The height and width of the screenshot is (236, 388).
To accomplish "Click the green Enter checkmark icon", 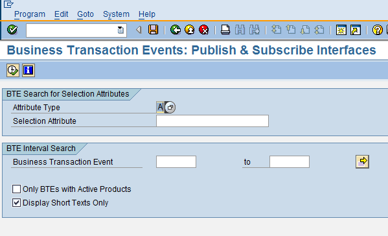I will (12, 30).
